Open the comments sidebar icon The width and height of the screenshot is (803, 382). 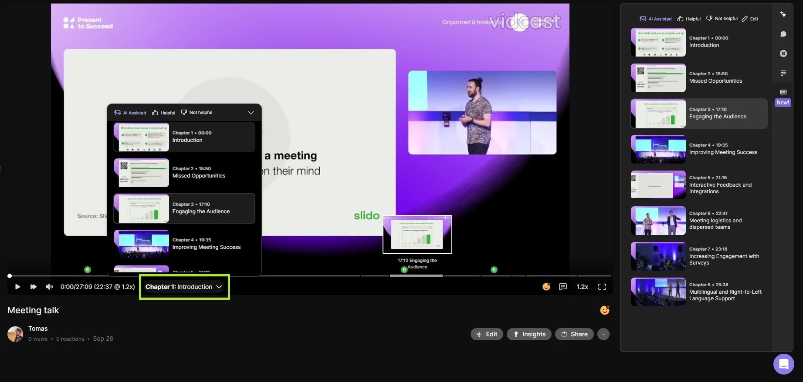pos(783,34)
